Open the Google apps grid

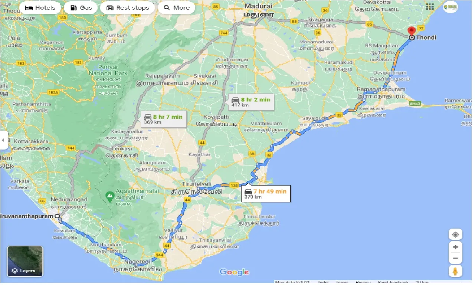coord(430,7)
